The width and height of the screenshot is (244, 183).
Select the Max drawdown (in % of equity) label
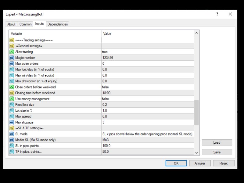coord(36,81)
